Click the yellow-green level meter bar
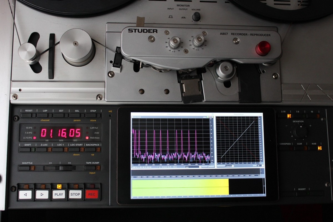The image size is (333, 222). tap(180, 187)
